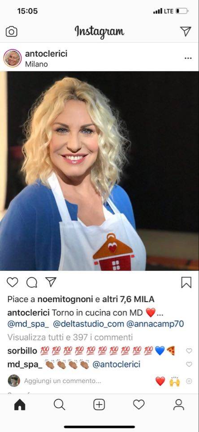Open Search tab magnifier
The height and width of the screenshot is (432, 199).
(x=59, y=405)
